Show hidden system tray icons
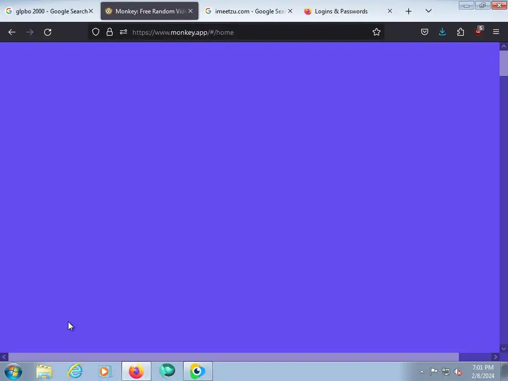The width and height of the screenshot is (508, 381). click(422, 372)
